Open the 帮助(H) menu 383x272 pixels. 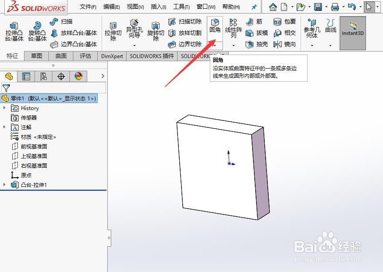[231, 7]
